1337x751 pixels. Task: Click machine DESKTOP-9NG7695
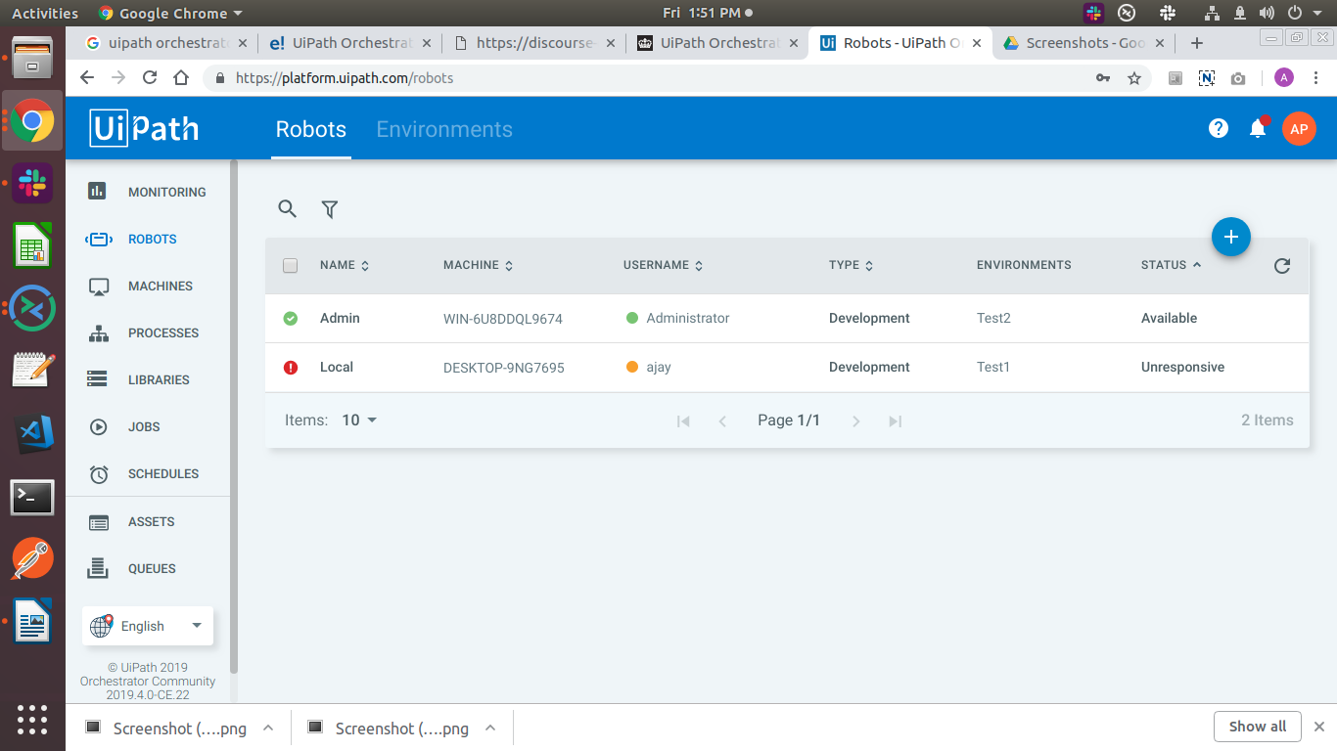pos(504,368)
